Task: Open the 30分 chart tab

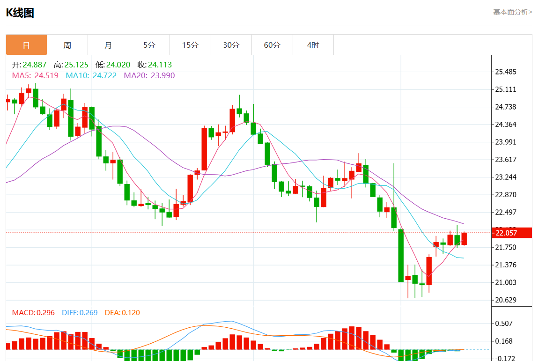Action: (x=231, y=45)
